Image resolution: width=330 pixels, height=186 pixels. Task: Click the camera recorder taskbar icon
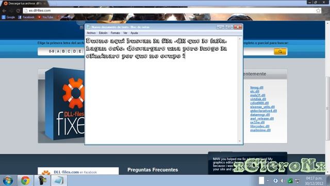42,180
